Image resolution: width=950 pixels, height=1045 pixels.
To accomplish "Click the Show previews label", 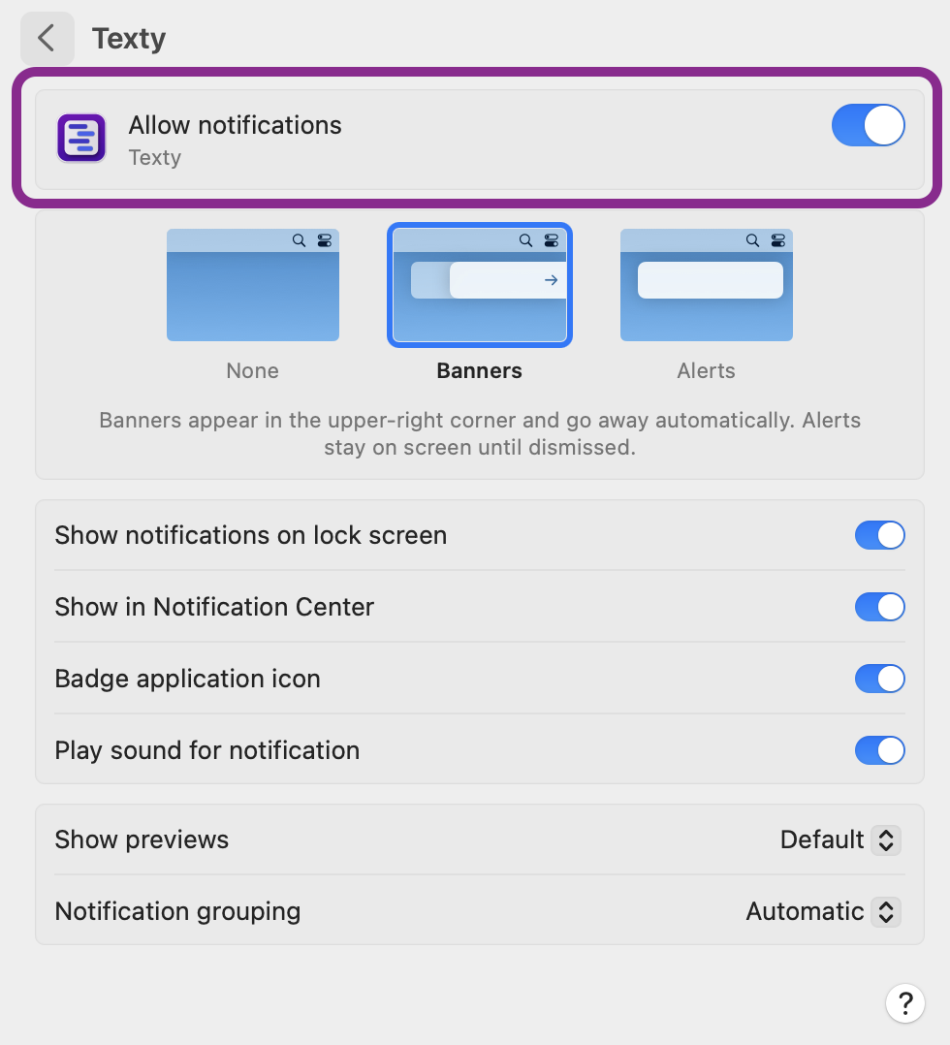I will [x=142, y=839].
